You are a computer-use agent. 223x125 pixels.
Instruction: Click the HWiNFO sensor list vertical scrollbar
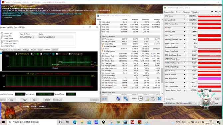point(162,56)
